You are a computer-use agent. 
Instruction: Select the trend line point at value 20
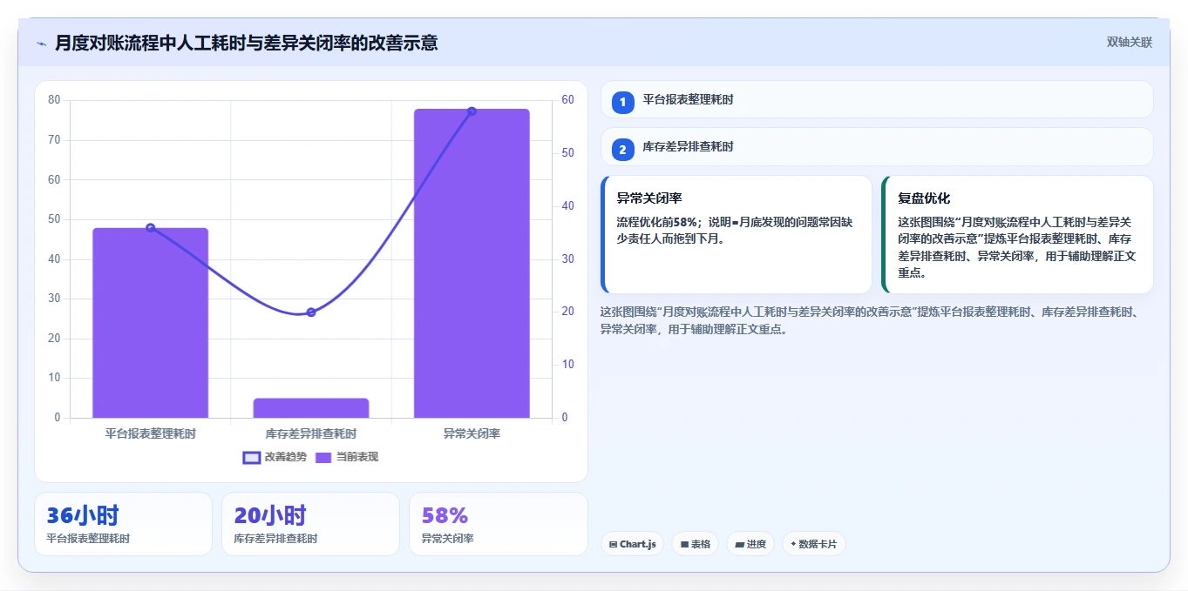pos(311,312)
